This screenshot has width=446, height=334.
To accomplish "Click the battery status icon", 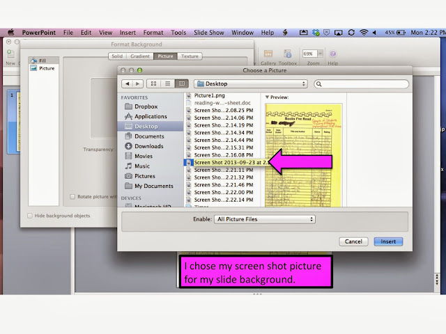I will point(401,33).
